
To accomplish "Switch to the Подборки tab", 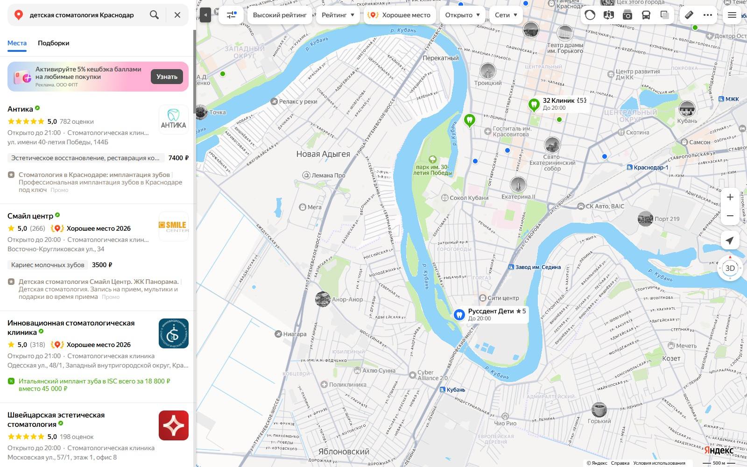I will [x=54, y=43].
